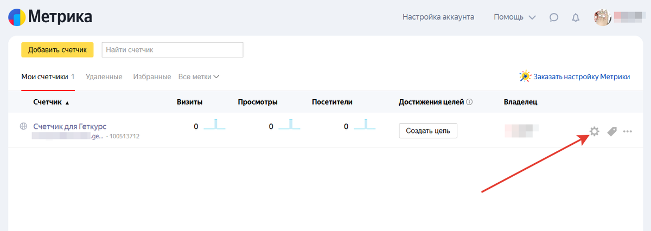Open the user avatar profile menu
651x231 pixels.
pyautogui.click(x=603, y=17)
